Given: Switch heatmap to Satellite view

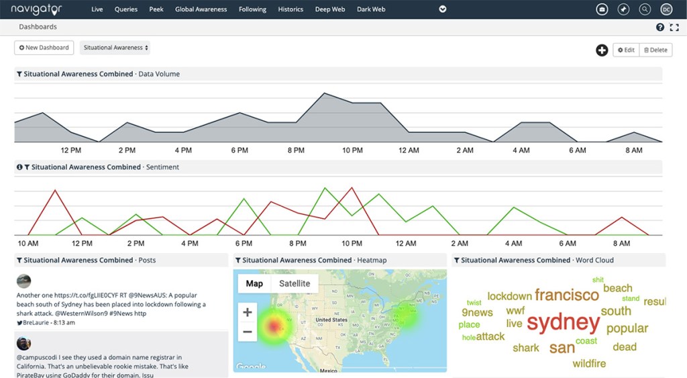Looking at the screenshot, I should (x=295, y=284).
